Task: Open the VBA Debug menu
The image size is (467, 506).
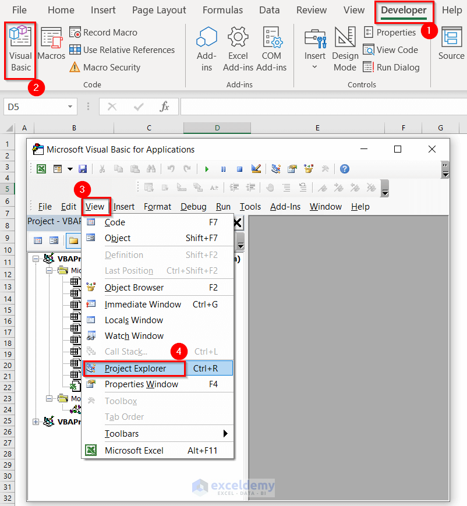Action: (193, 207)
